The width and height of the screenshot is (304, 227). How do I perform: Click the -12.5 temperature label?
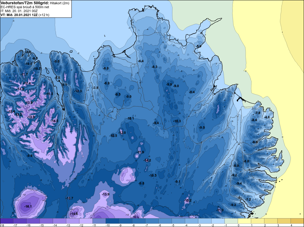(x=20, y=89)
